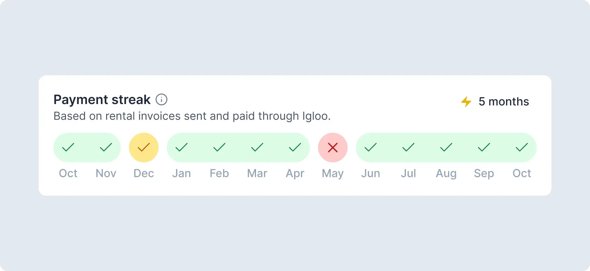Click the "May" month label text
The width and height of the screenshot is (590, 271).
(x=333, y=173)
